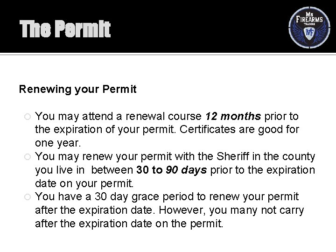This screenshot has width=336, height=252.
Task: Click the 'Renewing your Permit' heading
Action: click(x=77, y=89)
